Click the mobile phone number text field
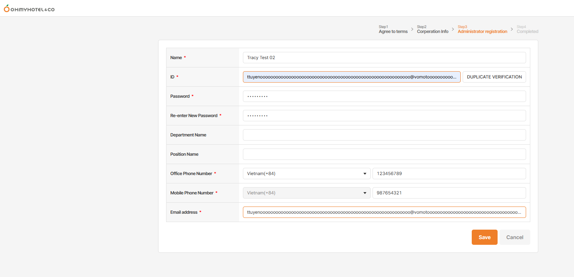The width and height of the screenshot is (574, 277). pos(449,193)
